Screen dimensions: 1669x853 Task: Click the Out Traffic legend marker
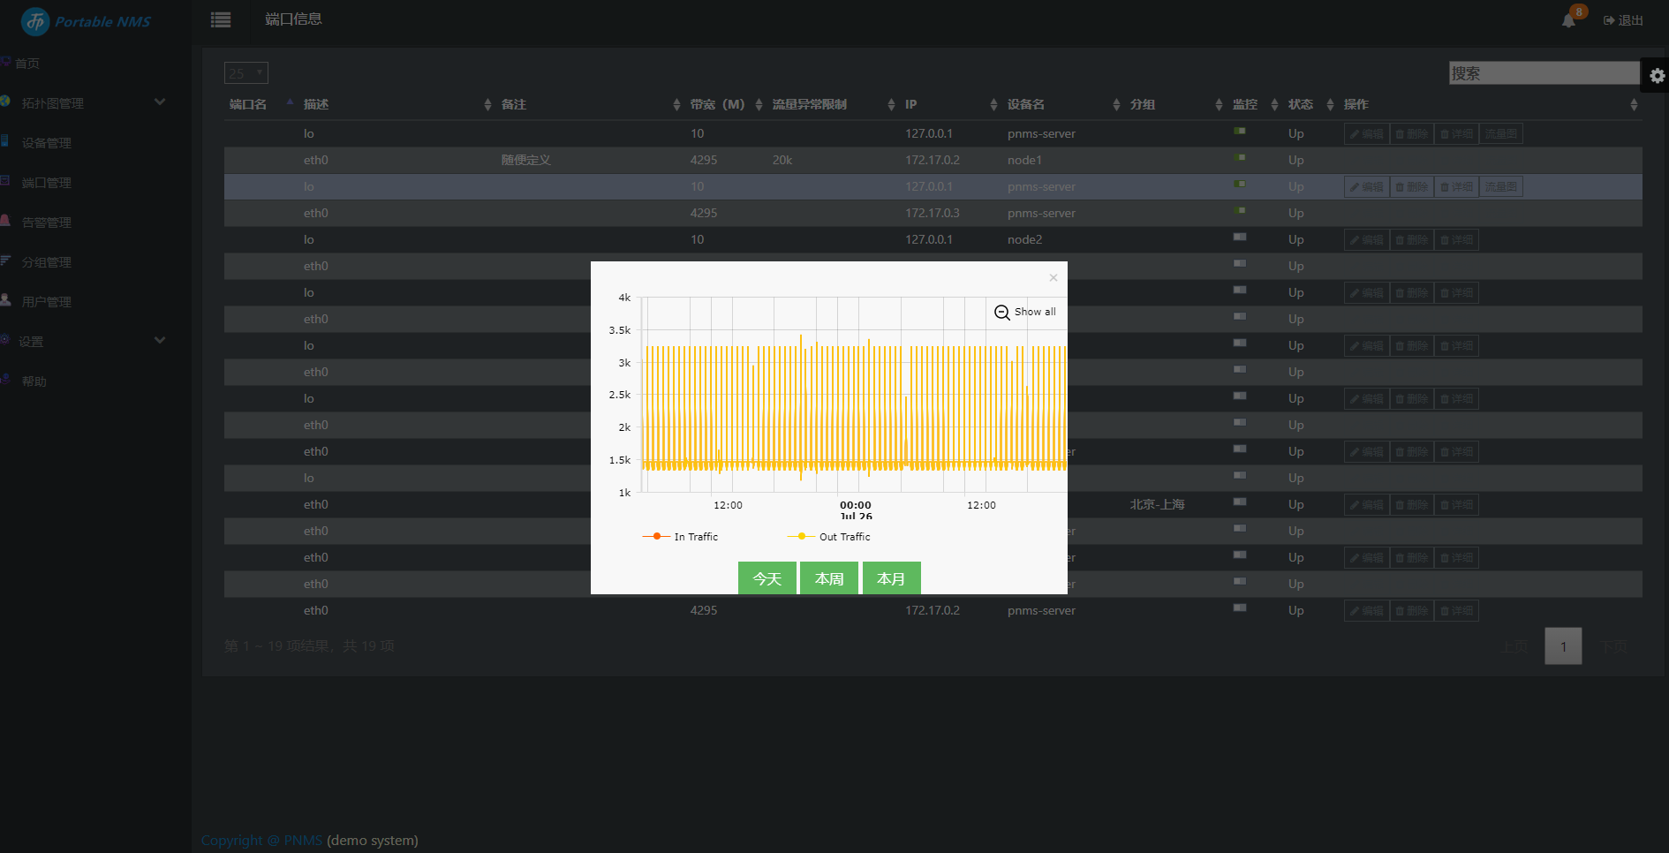click(x=801, y=537)
